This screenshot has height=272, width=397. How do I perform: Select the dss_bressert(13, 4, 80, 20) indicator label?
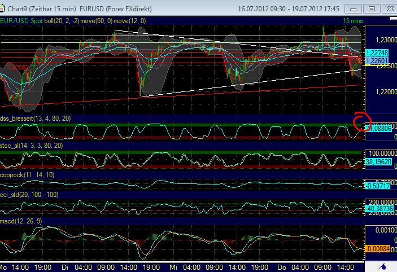tap(36, 119)
